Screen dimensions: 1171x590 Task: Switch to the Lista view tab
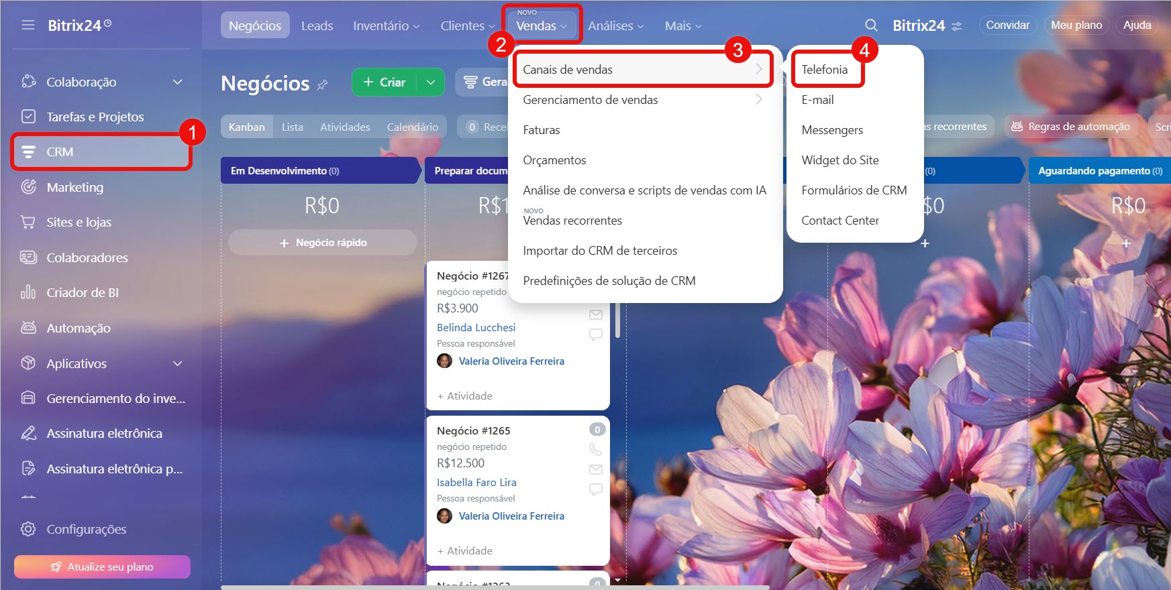292,127
